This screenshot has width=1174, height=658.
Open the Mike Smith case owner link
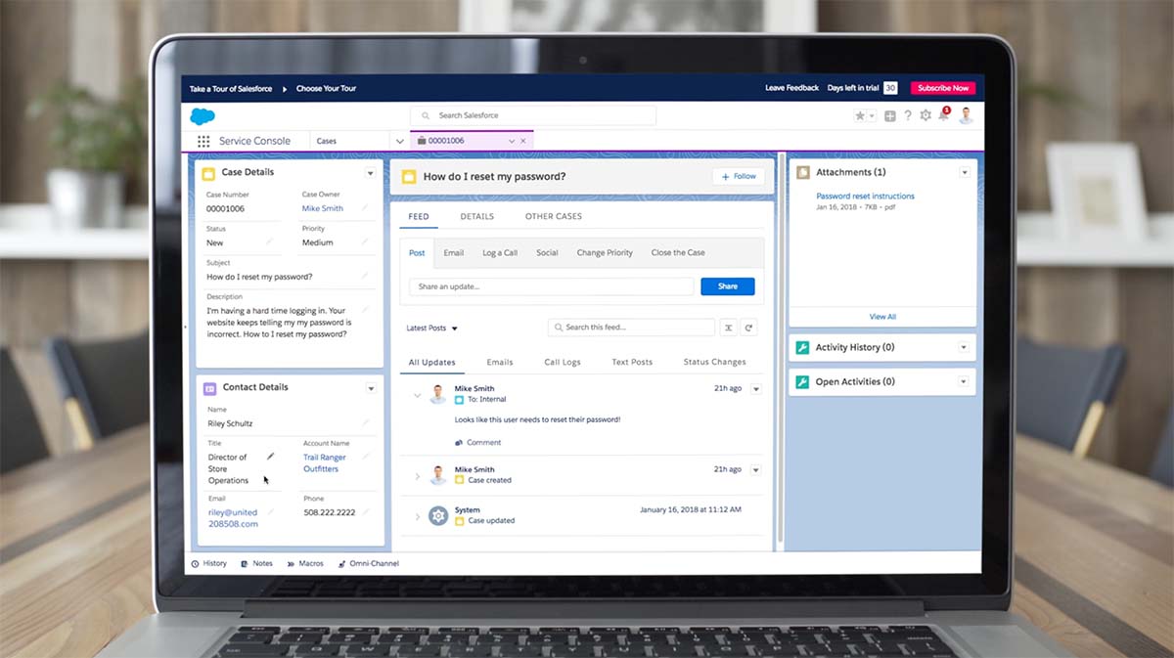[323, 208]
